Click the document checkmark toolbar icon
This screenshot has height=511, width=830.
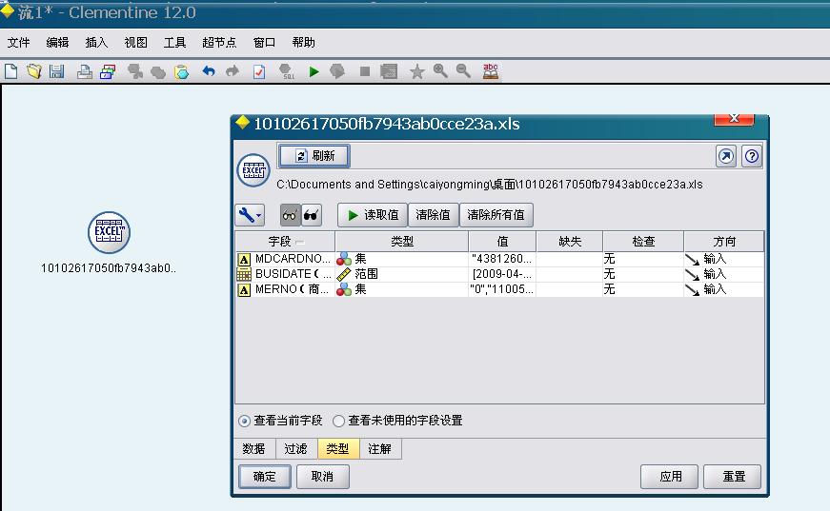(259, 71)
